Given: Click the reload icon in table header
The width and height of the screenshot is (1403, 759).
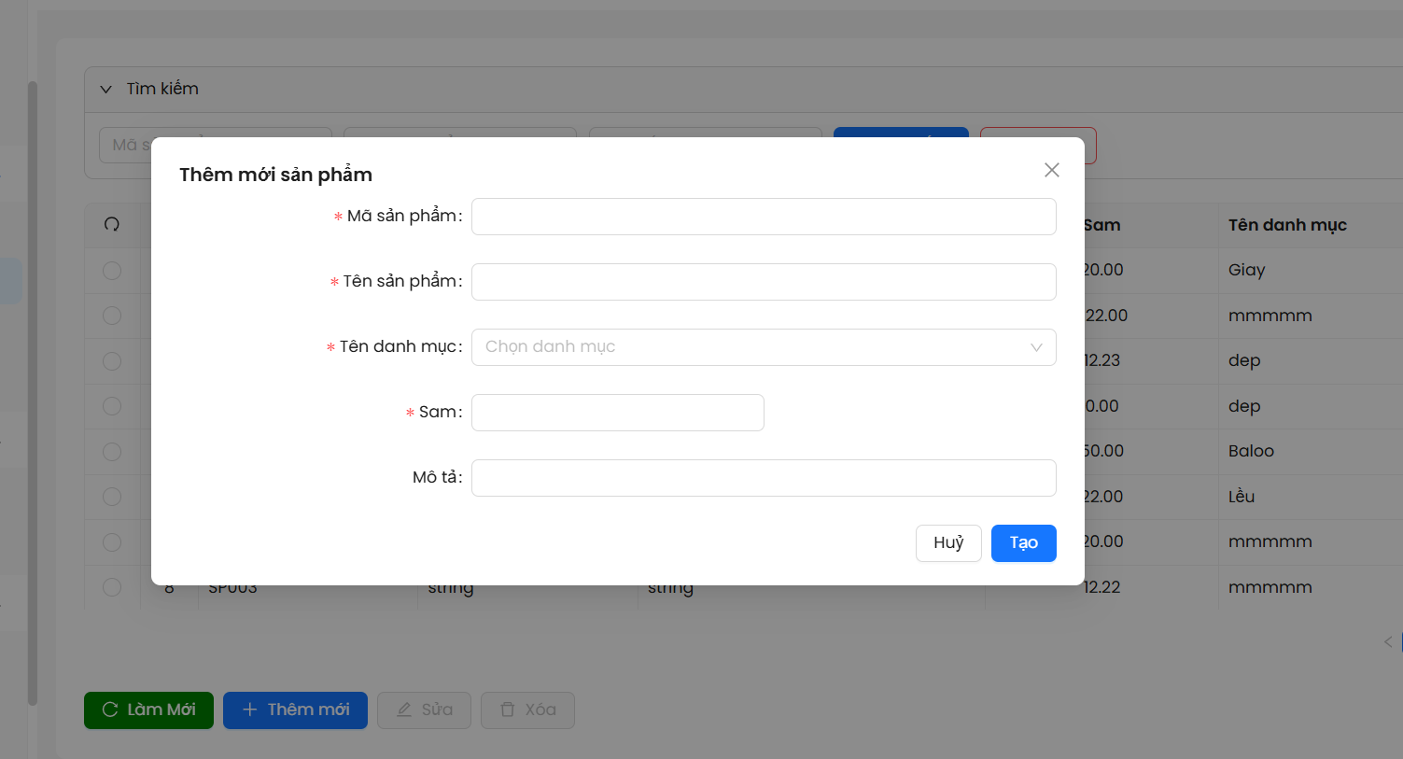Looking at the screenshot, I should (x=112, y=224).
